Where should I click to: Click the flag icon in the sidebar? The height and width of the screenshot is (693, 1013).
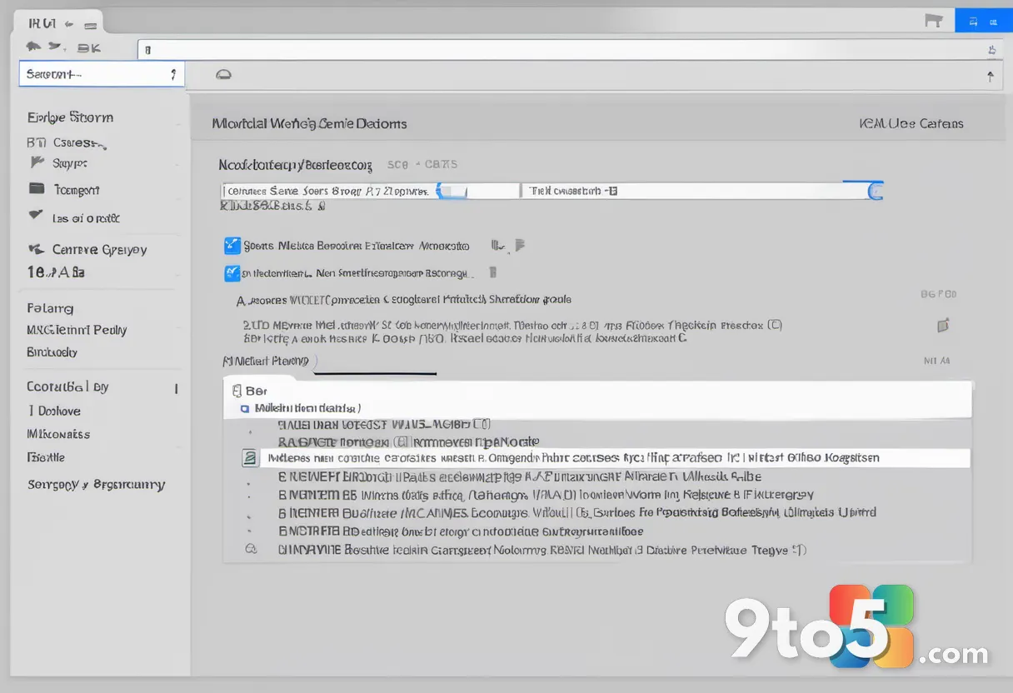coord(37,161)
